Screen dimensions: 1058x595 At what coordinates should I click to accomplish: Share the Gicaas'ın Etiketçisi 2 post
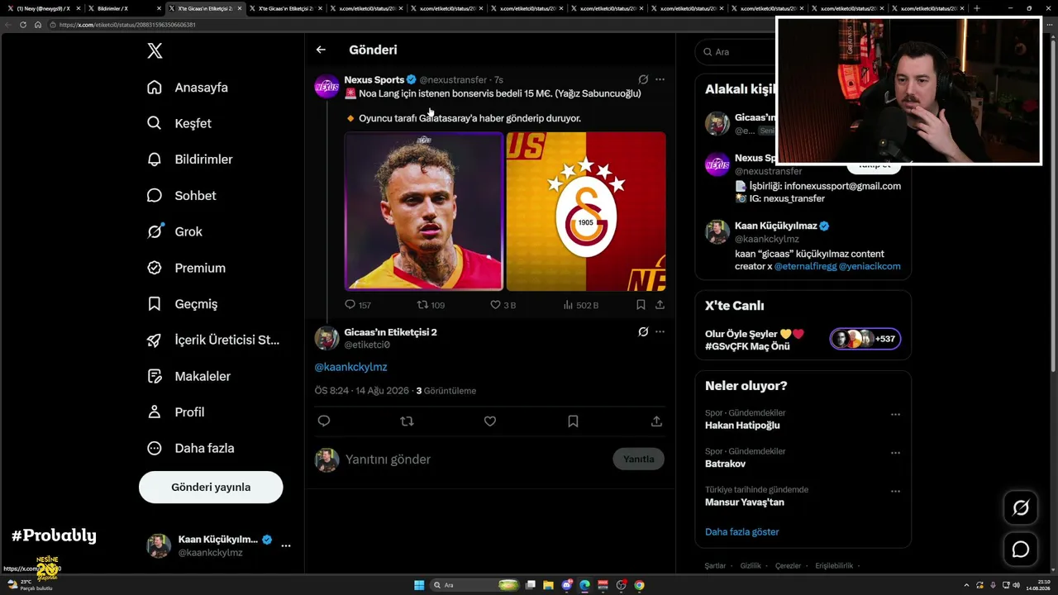[x=656, y=421]
